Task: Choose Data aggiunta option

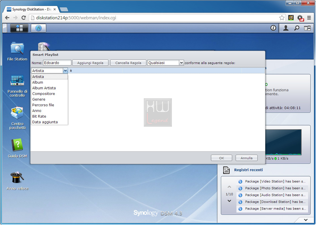Action: (49, 122)
